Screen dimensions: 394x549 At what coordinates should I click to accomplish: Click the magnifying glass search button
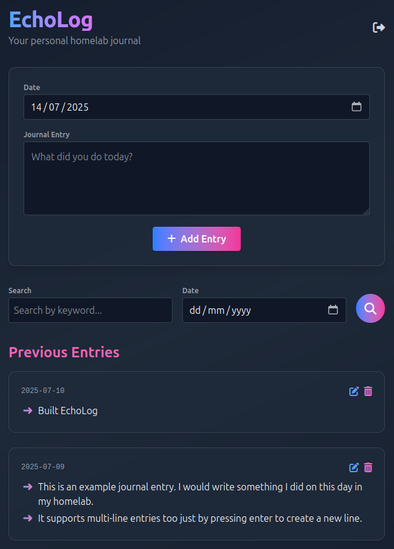tap(370, 308)
